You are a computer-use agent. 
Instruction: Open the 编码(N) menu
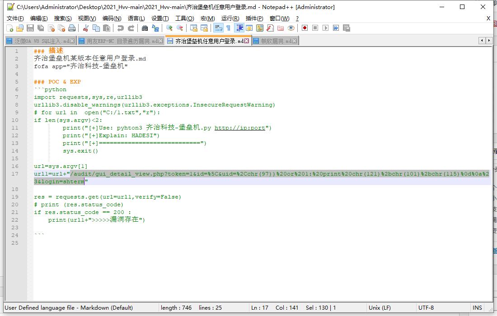tap(112, 19)
